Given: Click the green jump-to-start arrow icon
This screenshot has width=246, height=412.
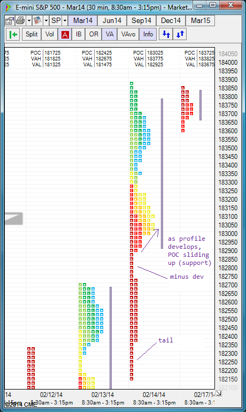Looking at the screenshot, I should (13, 34).
